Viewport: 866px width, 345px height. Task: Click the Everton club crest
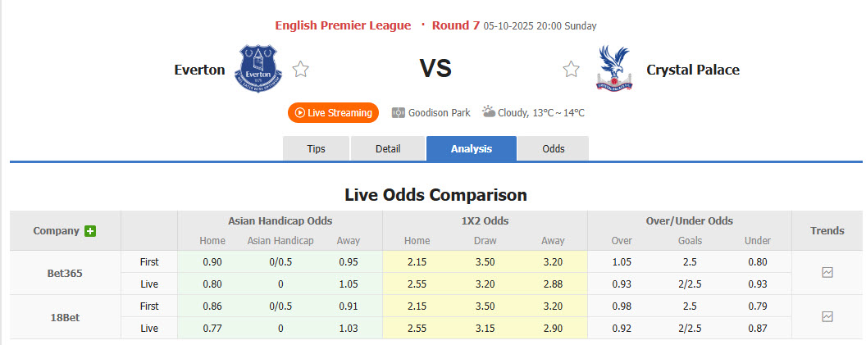[x=258, y=69]
